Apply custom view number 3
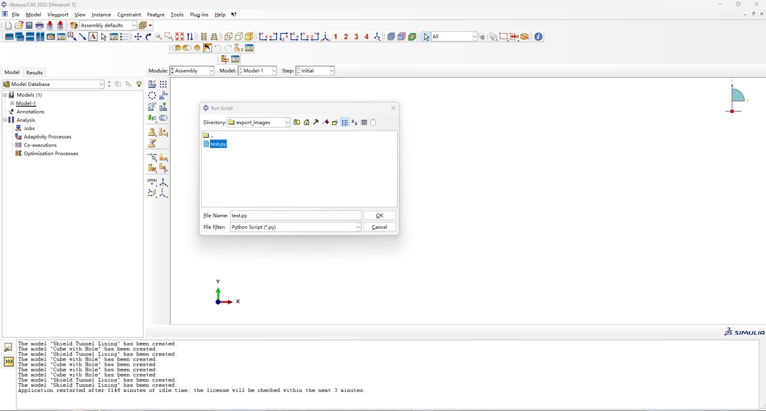The width and height of the screenshot is (766, 411). (x=356, y=37)
